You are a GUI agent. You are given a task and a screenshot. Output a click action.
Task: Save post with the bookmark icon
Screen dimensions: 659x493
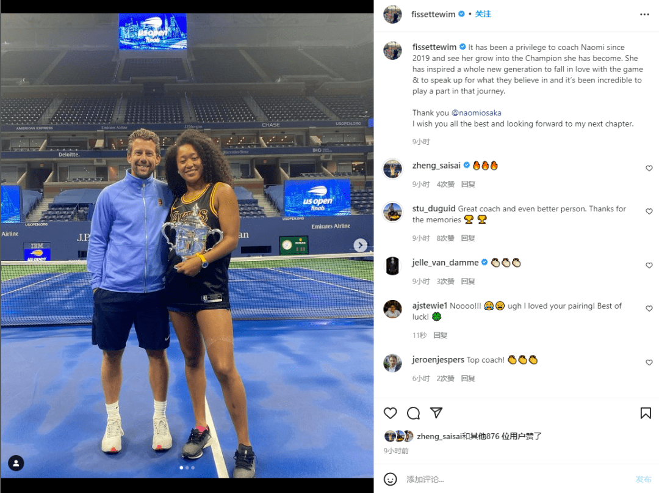click(646, 413)
